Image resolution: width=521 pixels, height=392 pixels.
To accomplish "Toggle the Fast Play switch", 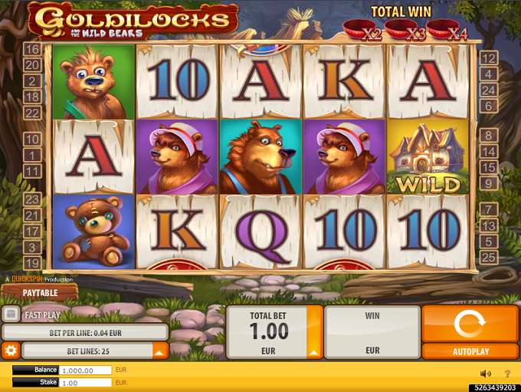I will click(11, 315).
